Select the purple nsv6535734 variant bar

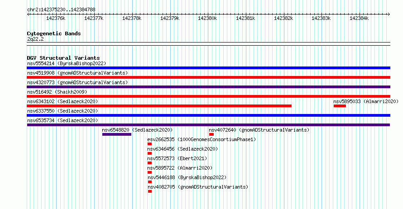tap(208, 125)
